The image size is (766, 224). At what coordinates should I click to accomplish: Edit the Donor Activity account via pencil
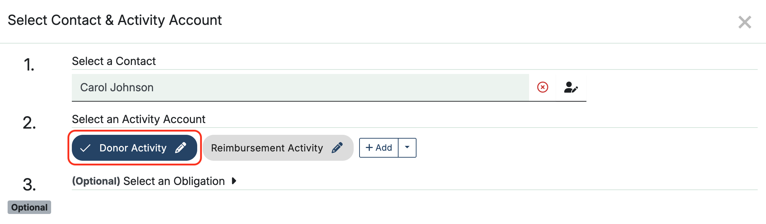181,148
